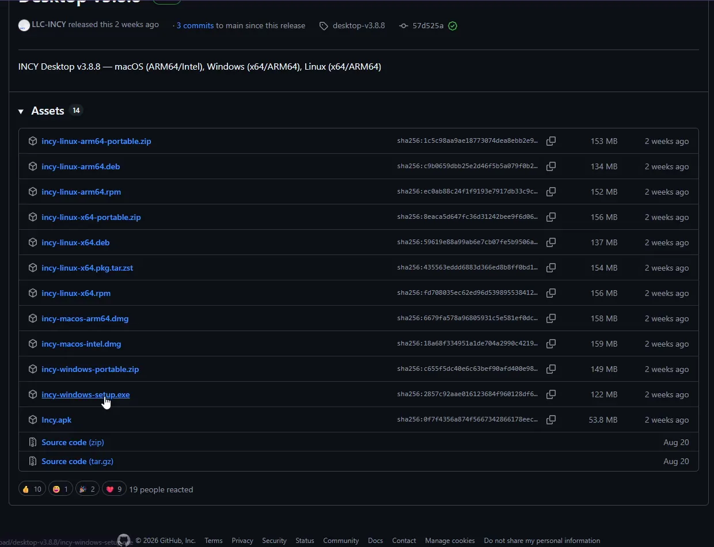Open commit 57d525a
Viewport: 714px width, 547px height.
(x=428, y=26)
